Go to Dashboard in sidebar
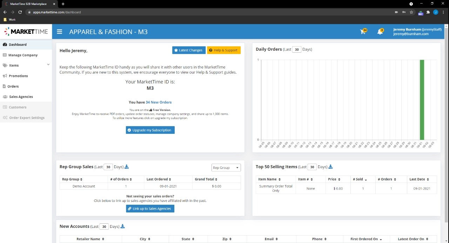The width and height of the screenshot is (449, 243). tap(26, 45)
